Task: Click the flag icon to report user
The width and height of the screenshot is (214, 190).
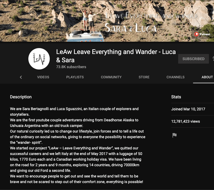Action: coord(174,135)
